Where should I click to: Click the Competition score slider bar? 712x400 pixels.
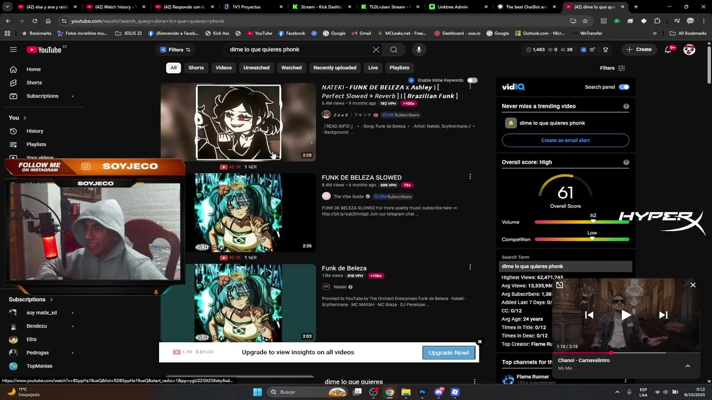(x=582, y=239)
